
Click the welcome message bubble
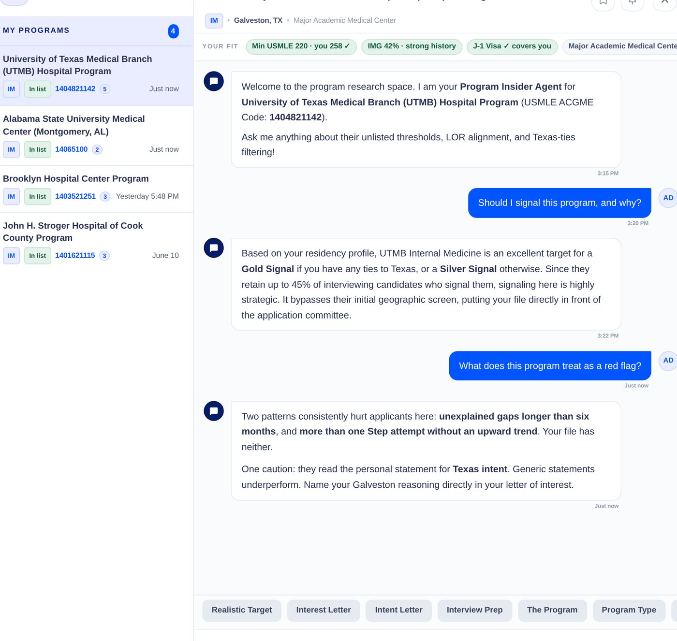(426, 120)
